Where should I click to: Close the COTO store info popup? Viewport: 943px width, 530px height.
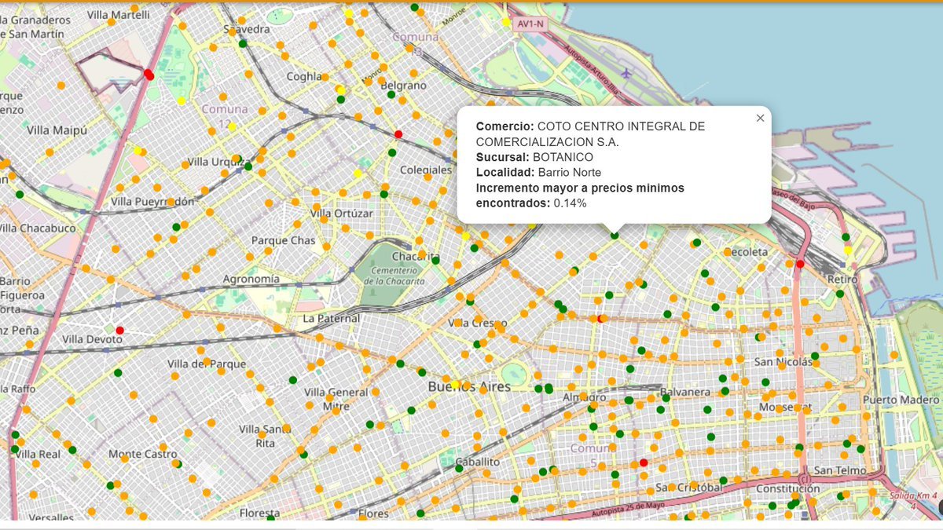[760, 119]
